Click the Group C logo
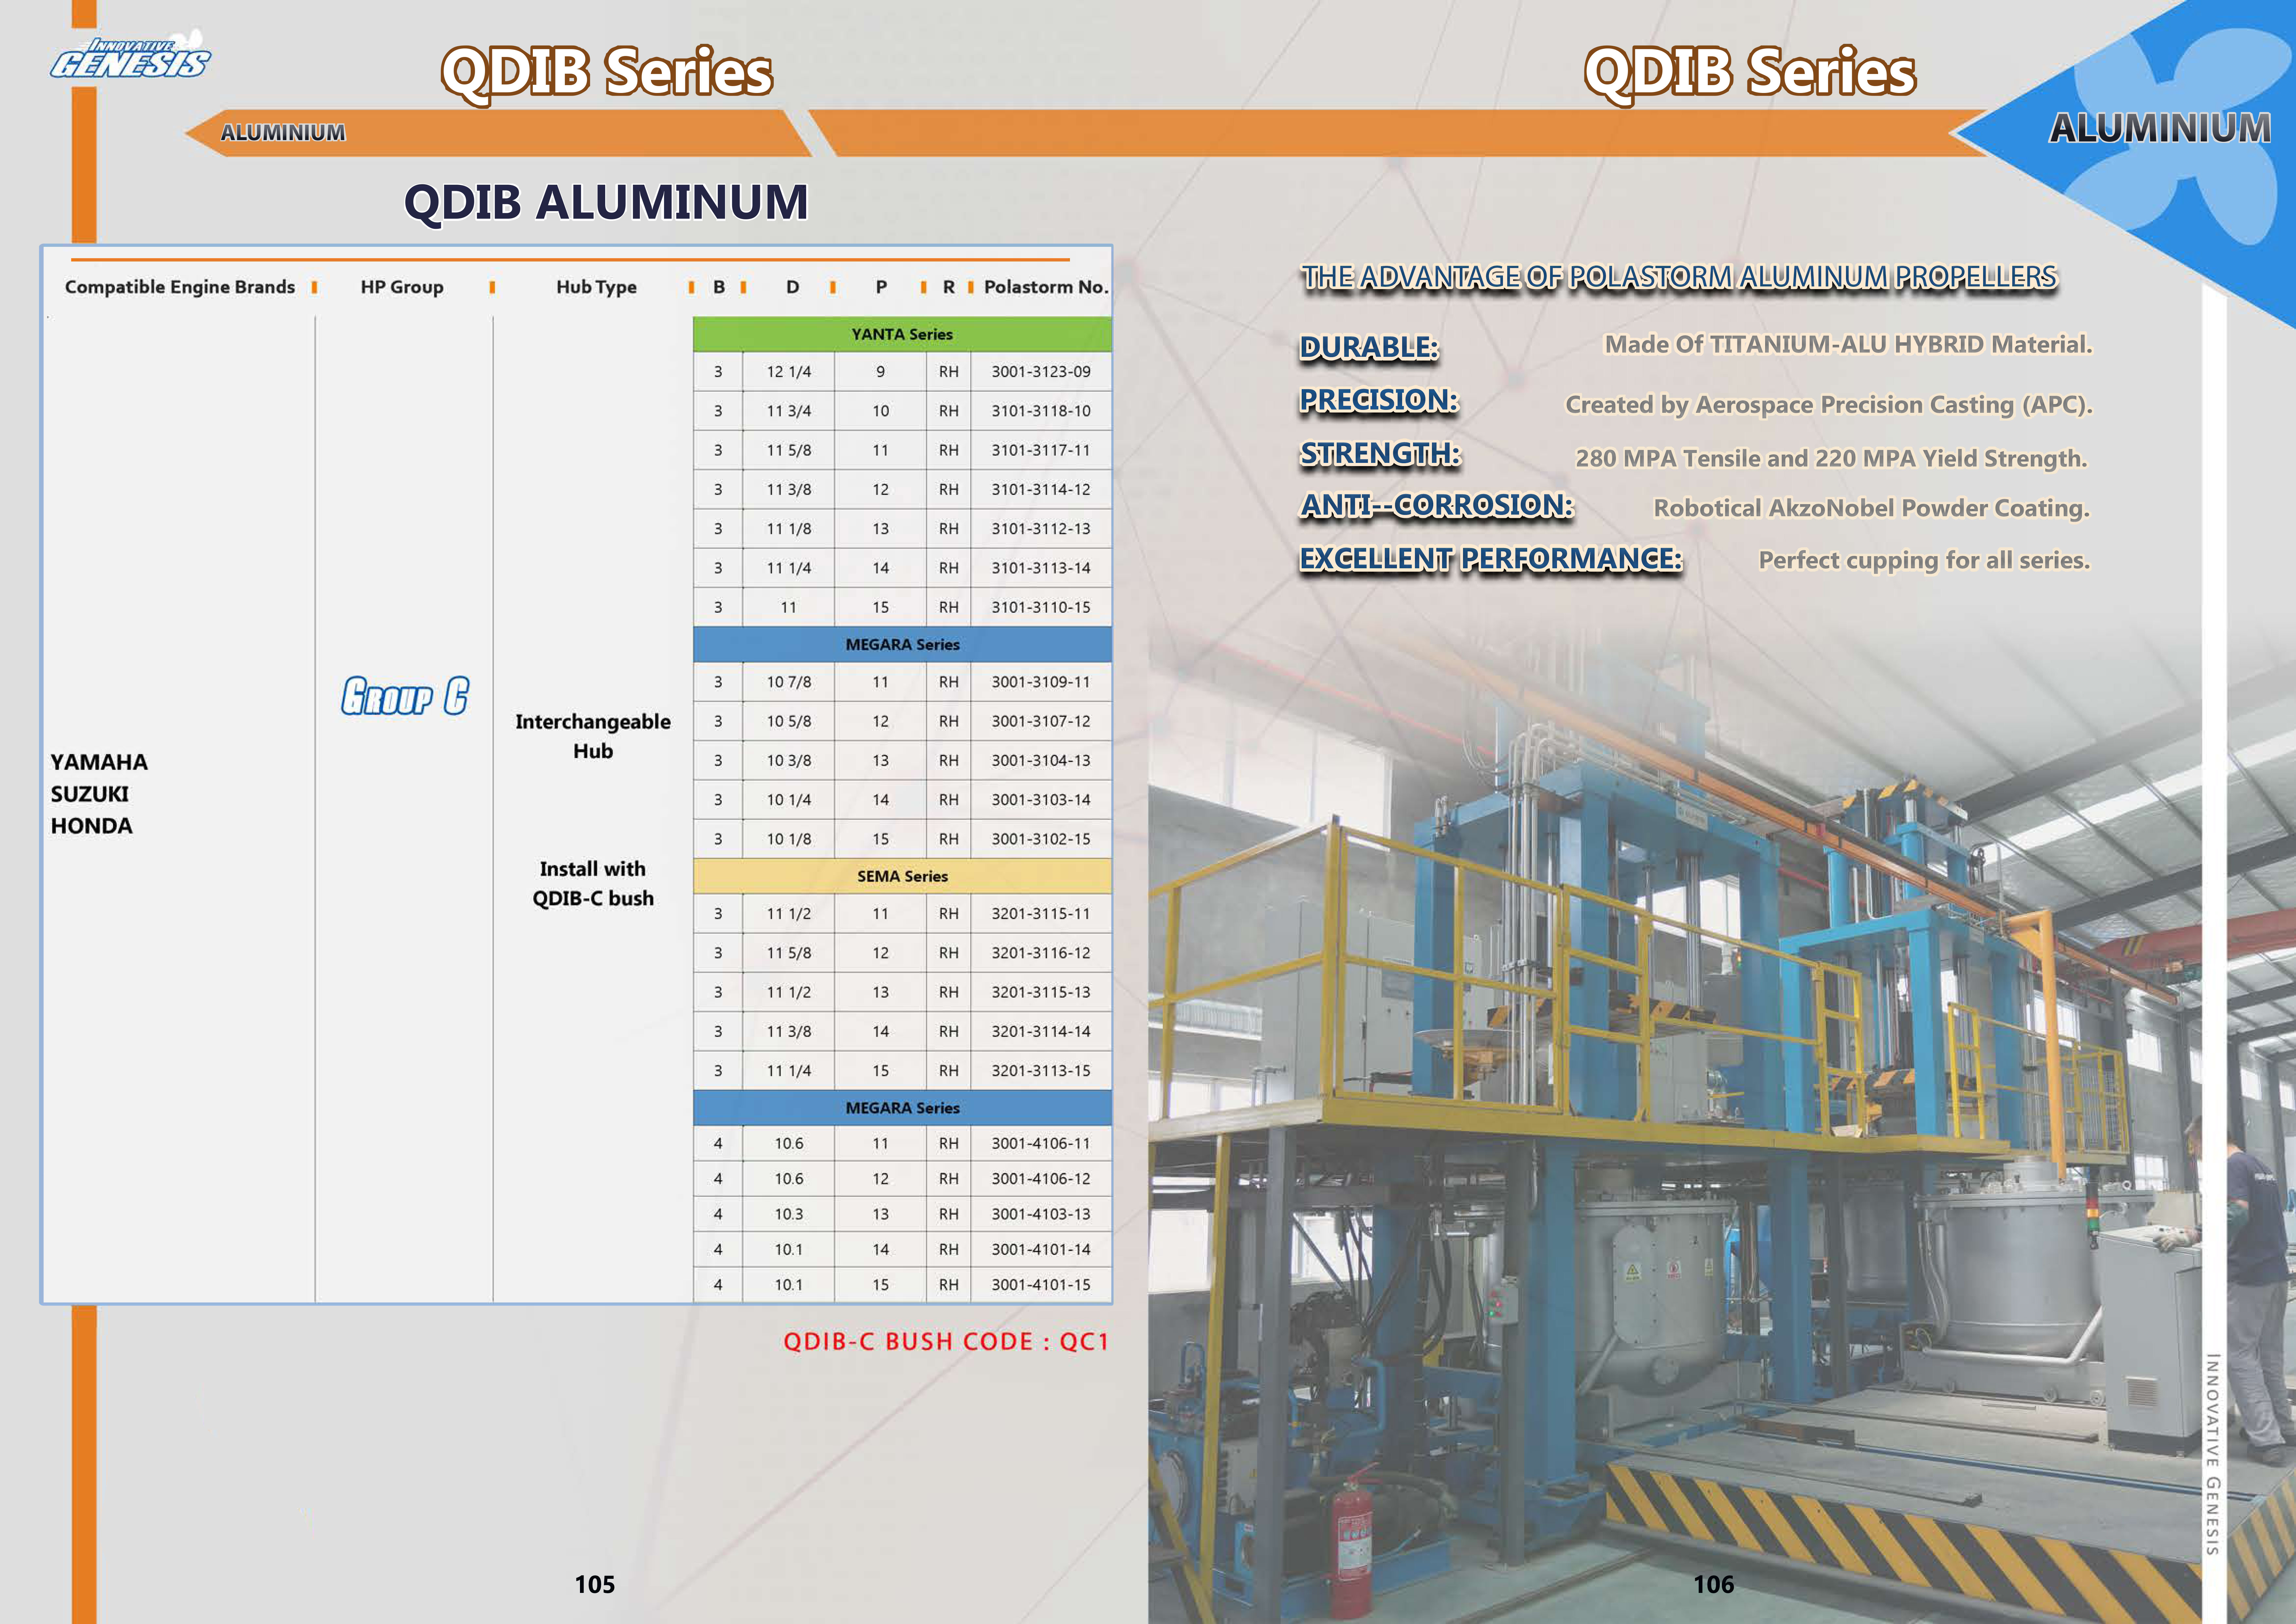This screenshot has width=2296, height=1624. (405, 696)
